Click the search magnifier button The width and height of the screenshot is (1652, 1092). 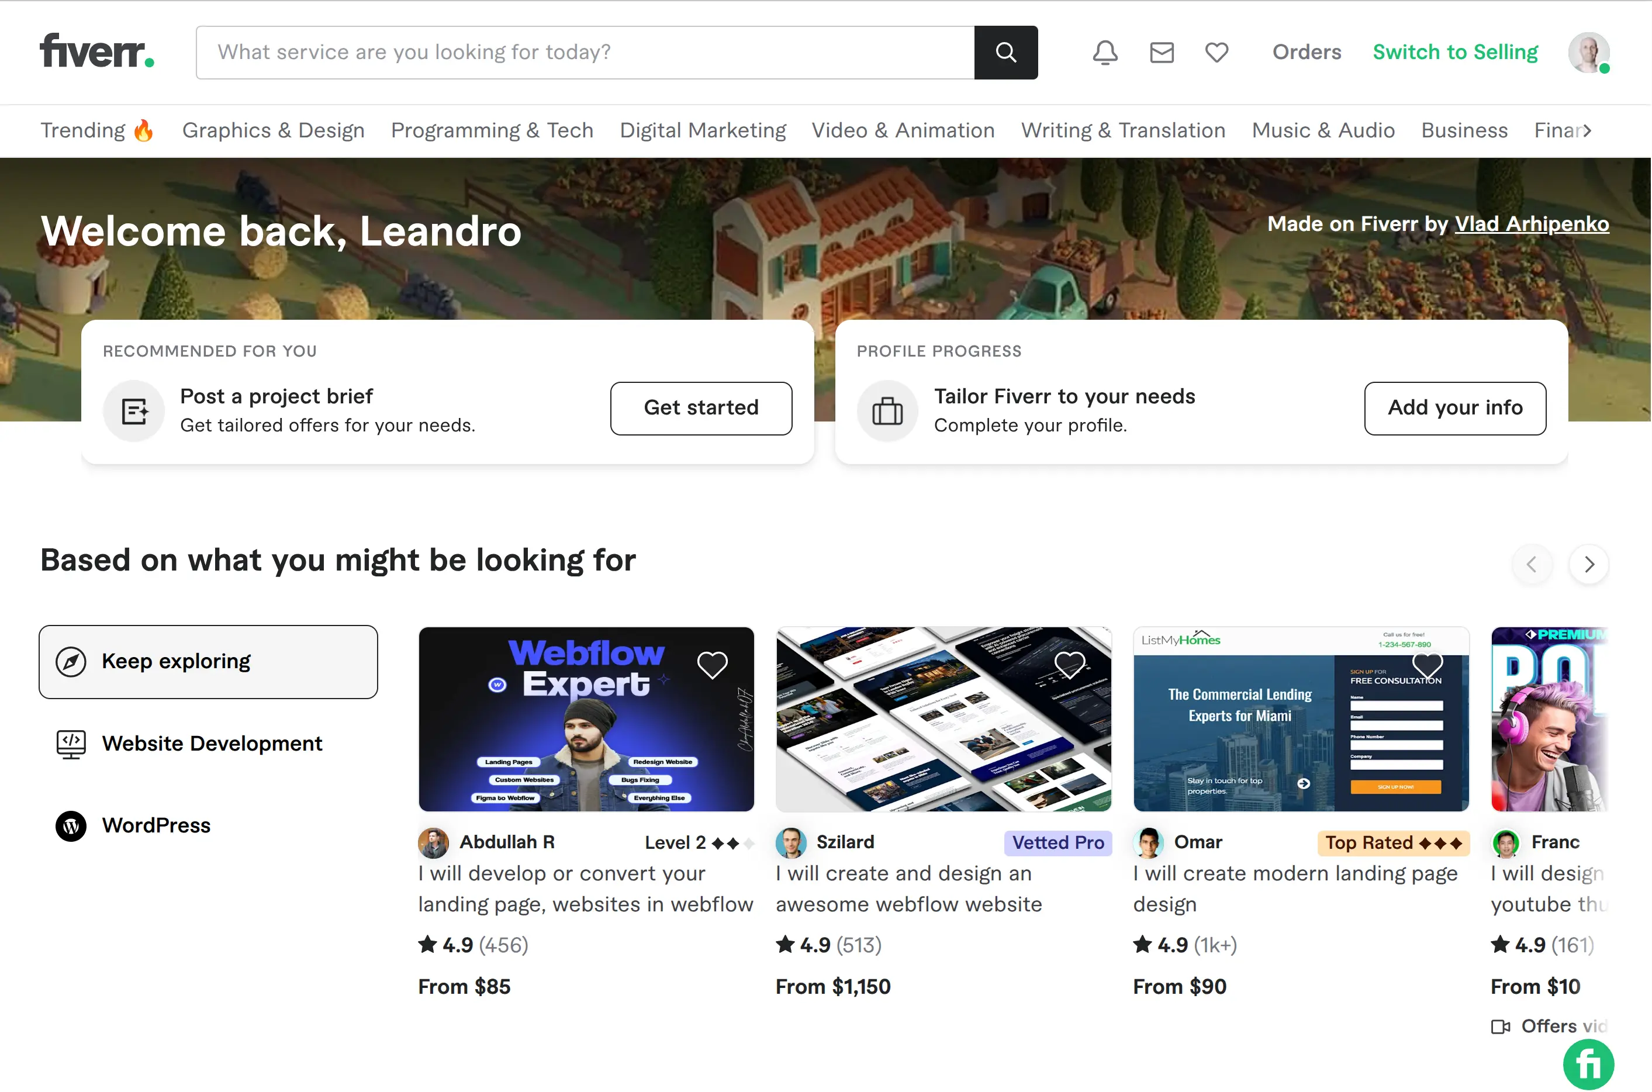1005,52
